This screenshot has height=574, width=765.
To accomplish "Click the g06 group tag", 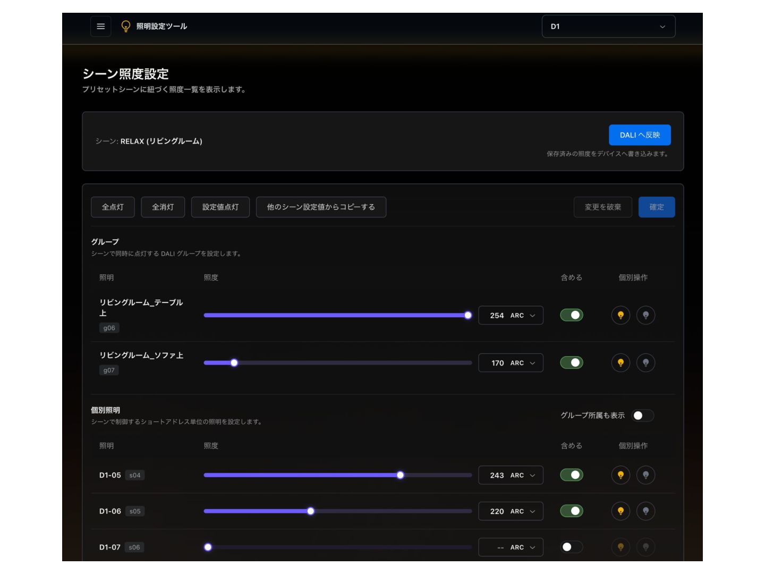I will (x=109, y=328).
